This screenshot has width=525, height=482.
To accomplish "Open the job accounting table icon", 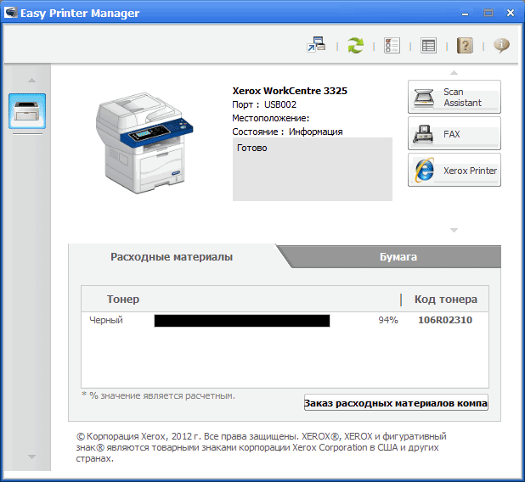I will pyautogui.click(x=428, y=46).
